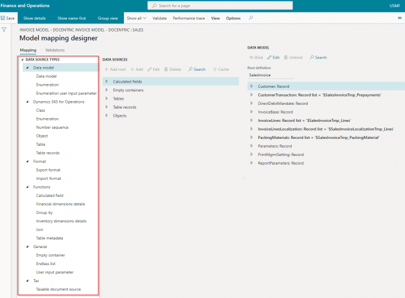
Task: Click the toolbar search magnifier icon
Action: [x=251, y=18]
